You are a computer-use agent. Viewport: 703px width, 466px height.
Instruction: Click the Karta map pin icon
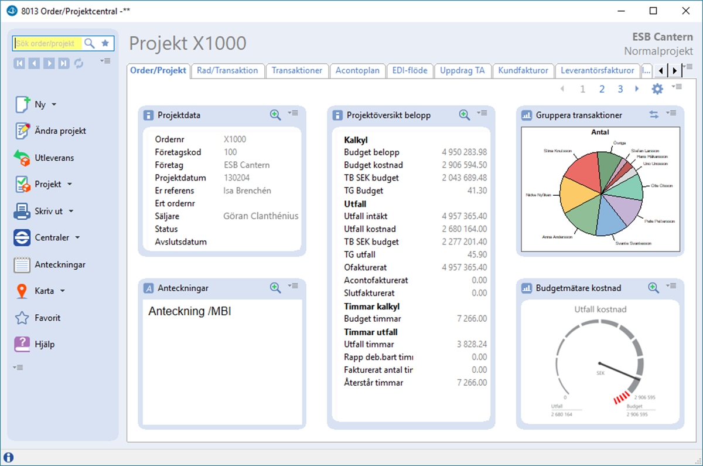[x=22, y=291]
